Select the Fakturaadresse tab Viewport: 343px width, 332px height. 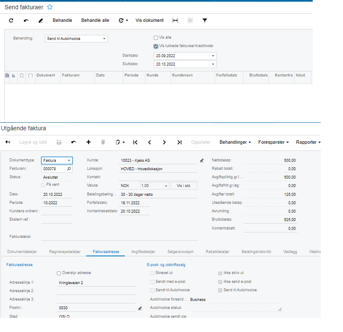pos(106,252)
